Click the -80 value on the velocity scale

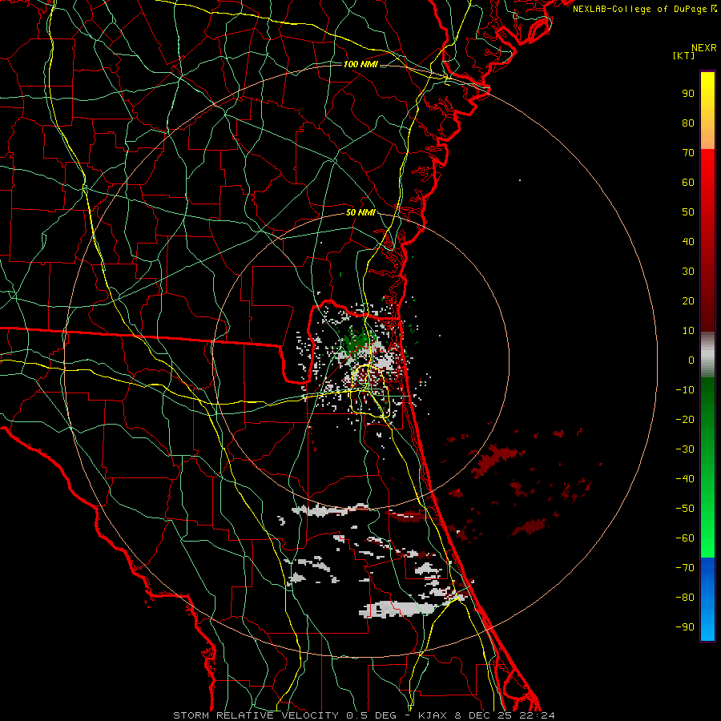[x=685, y=598]
